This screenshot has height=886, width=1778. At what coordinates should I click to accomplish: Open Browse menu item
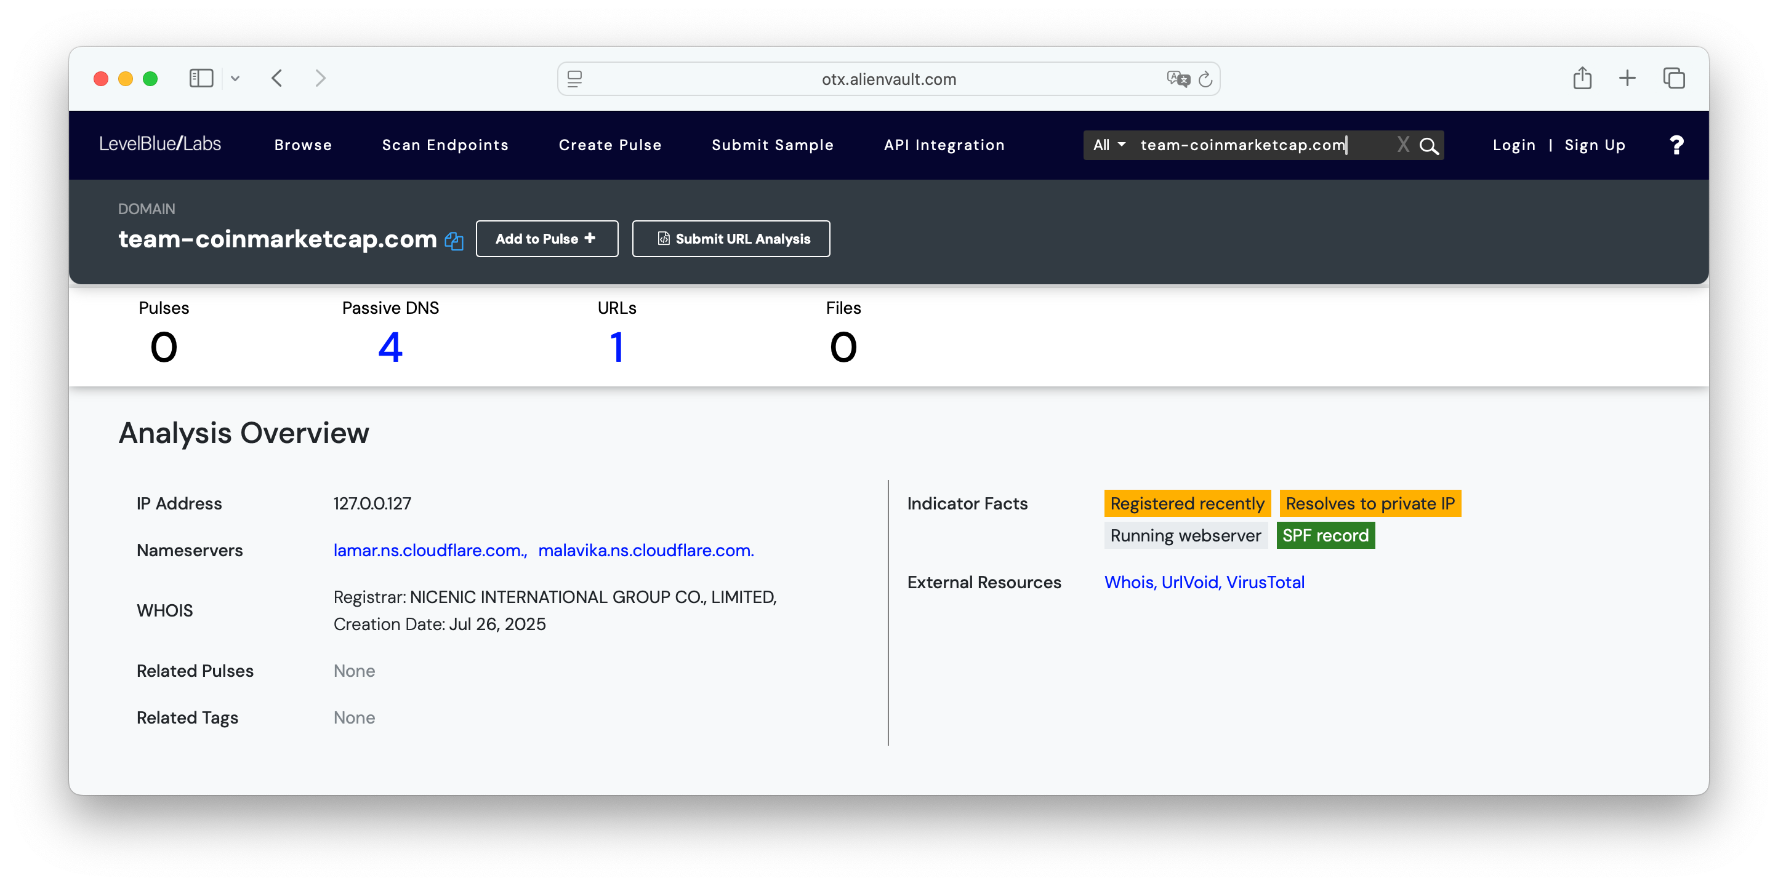click(303, 145)
